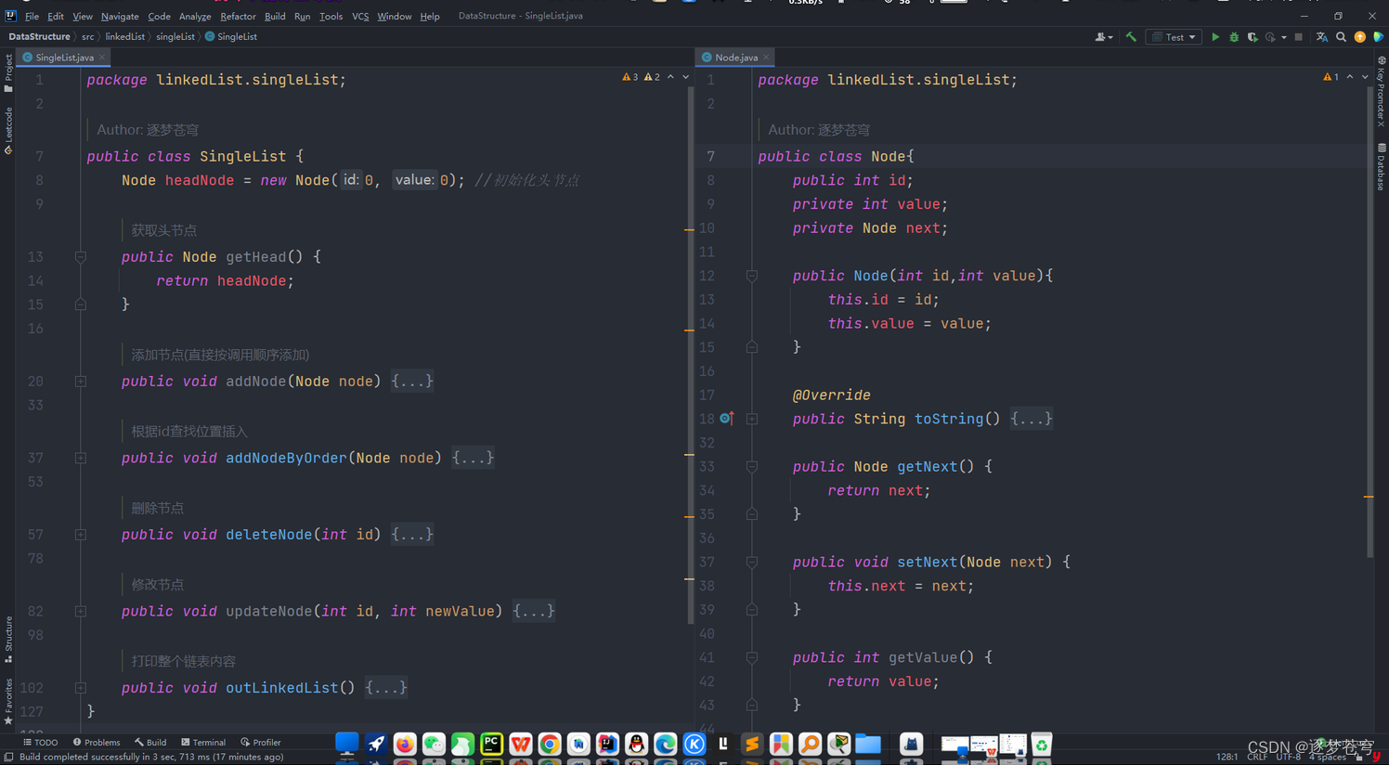1389x765 pixels.
Task: Click the orange update arrow icon
Action: pyautogui.click(x=1359, y=37)
